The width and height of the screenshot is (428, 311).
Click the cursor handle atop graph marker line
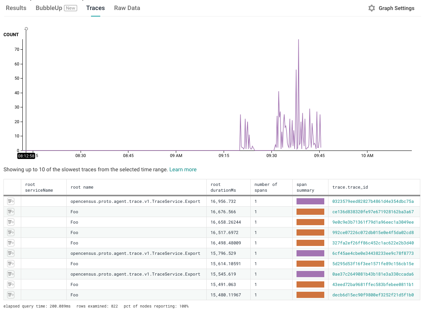[x=26, y=29]
